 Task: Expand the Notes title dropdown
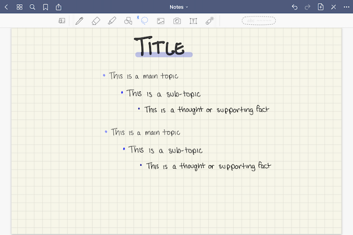tap(179, 7)
